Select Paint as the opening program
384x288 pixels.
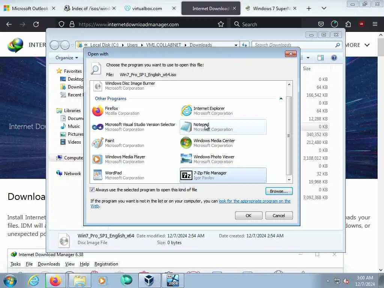click(134, 143)
